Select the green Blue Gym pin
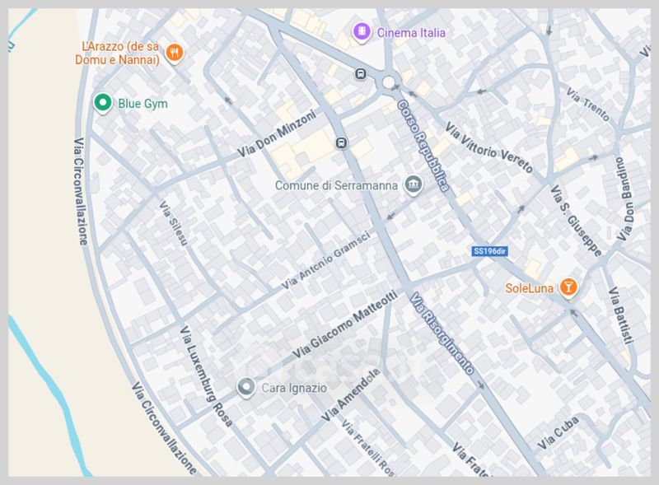Image resolution: width=659 pixels, height=485 pixels. (x=102, y=103)
